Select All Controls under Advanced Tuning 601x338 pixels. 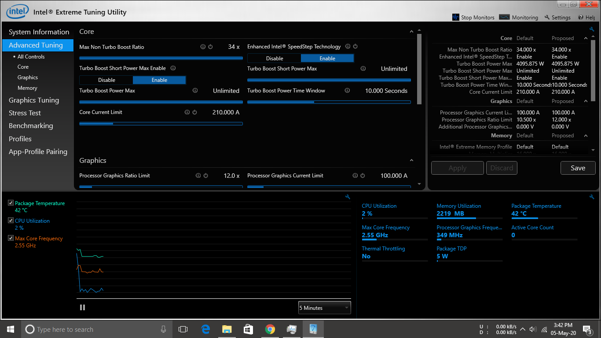31,57
